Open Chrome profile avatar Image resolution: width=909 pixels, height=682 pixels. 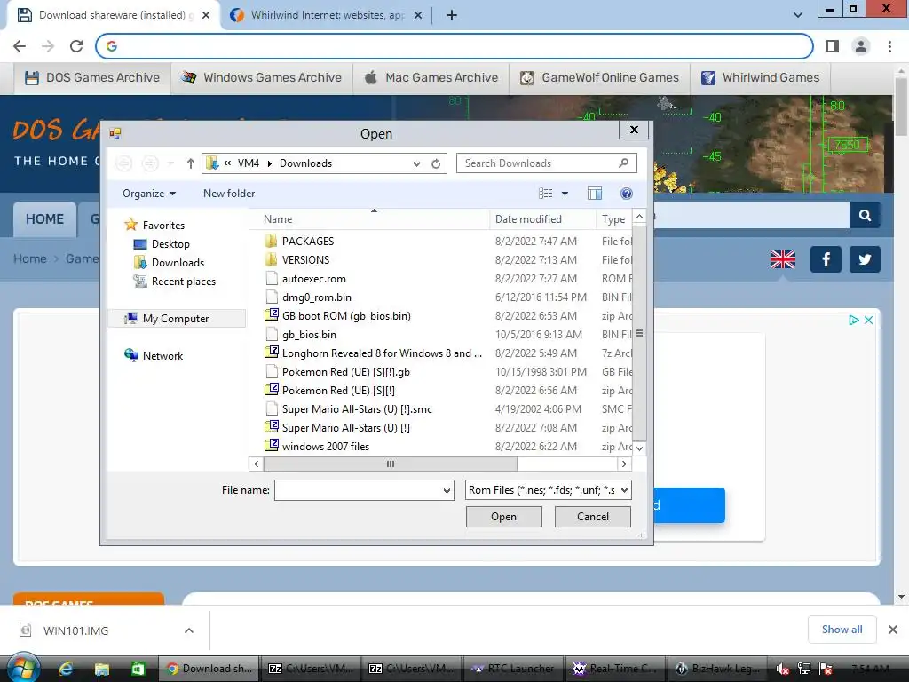coord(861,46)
